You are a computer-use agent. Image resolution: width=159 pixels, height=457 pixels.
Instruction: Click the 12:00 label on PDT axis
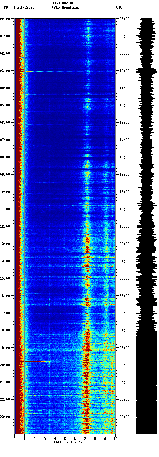[5, 226]
